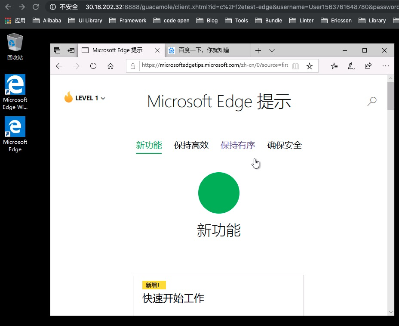Open Microsoft Edge Wi... desktop shortcut

pos(15,92)
